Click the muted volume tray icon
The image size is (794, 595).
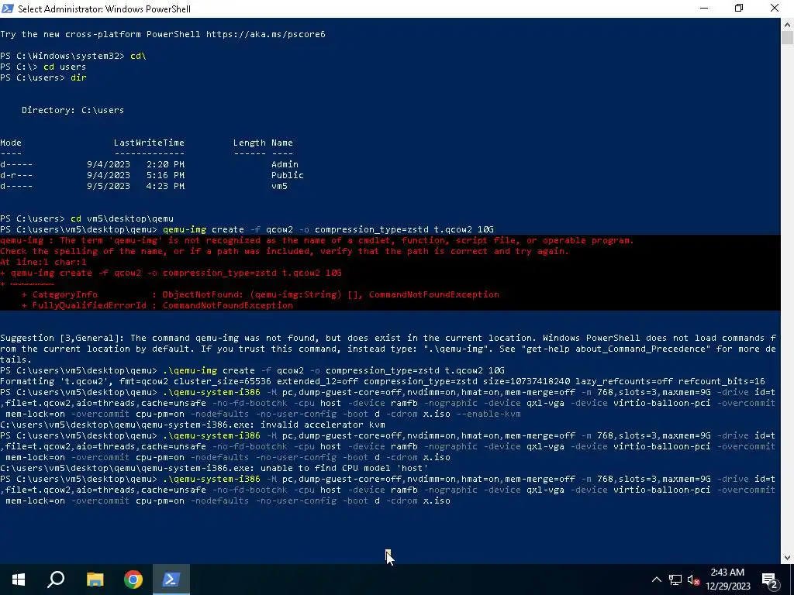tap(694, 580)
